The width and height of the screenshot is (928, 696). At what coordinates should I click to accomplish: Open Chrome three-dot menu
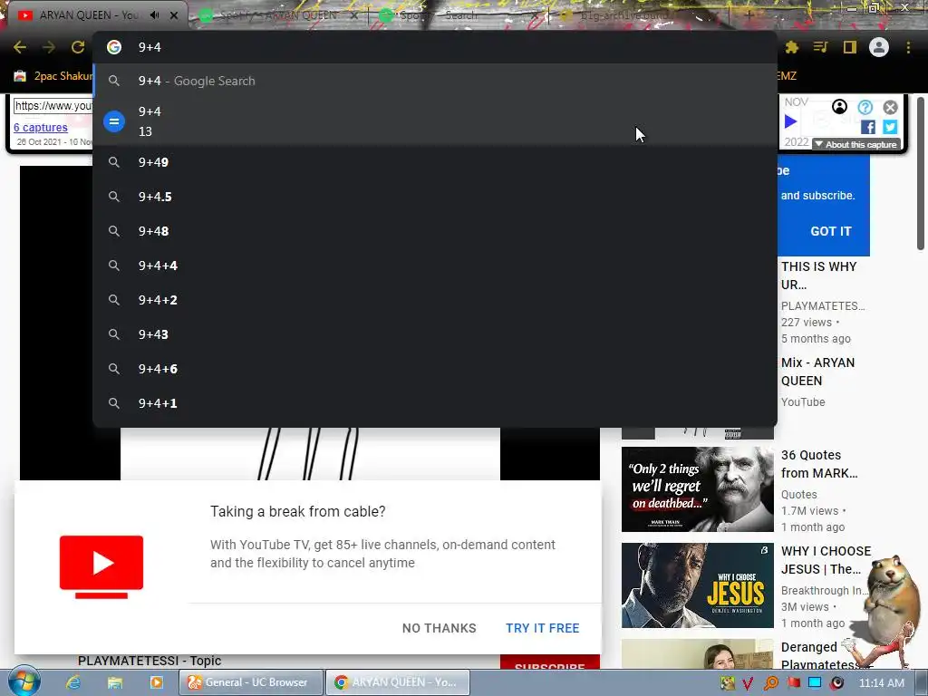point(908,47)
